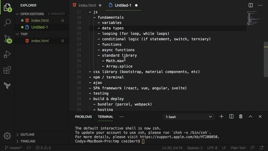Open the 1: bash terminal dropdown

click(x=188, y=117)
